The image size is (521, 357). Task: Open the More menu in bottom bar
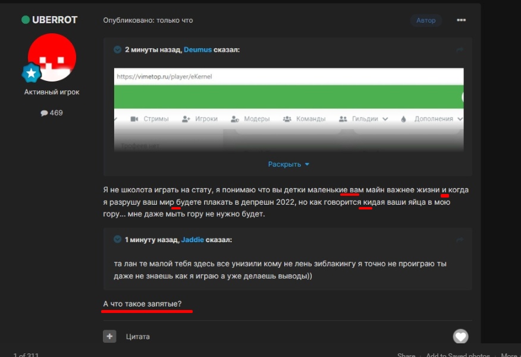tap(508, 355)
